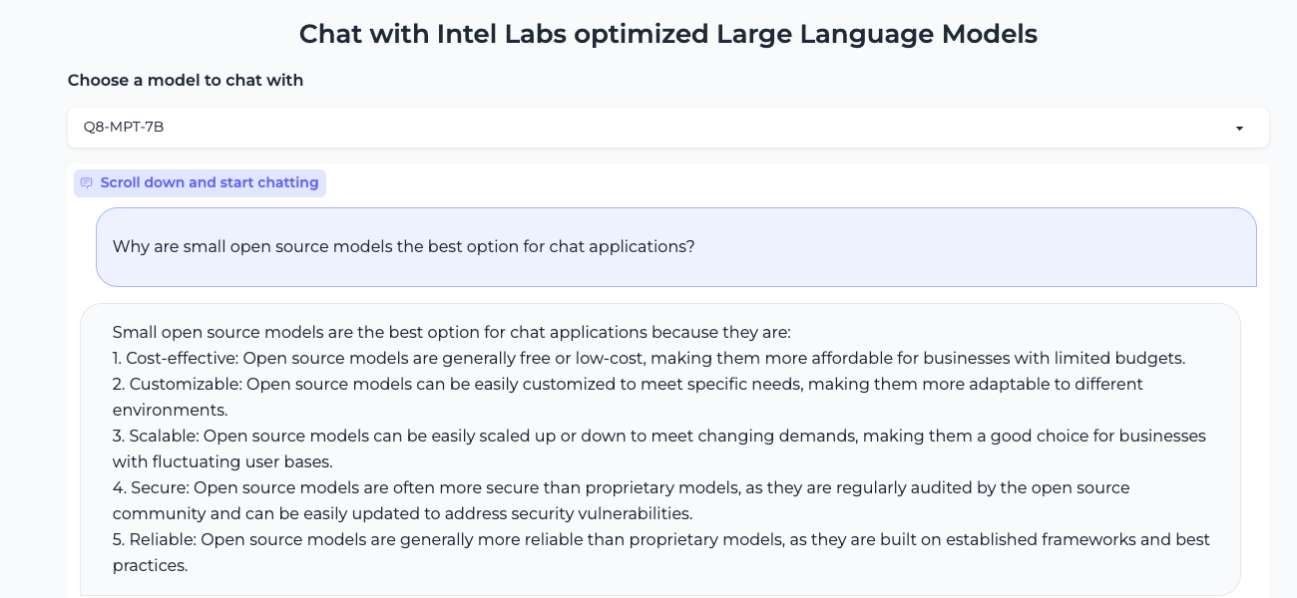The height and width of the screenshot is (598, 1297).
Task: Click the "Scroll down and start chatting" label
Action: click(x=209, y=183)
